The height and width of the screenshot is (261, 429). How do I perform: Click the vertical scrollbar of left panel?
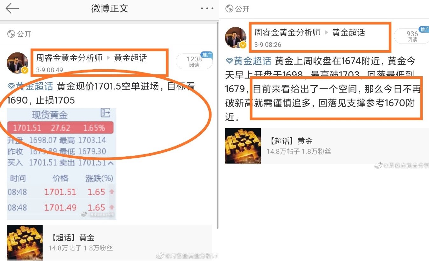coord(218,125)
